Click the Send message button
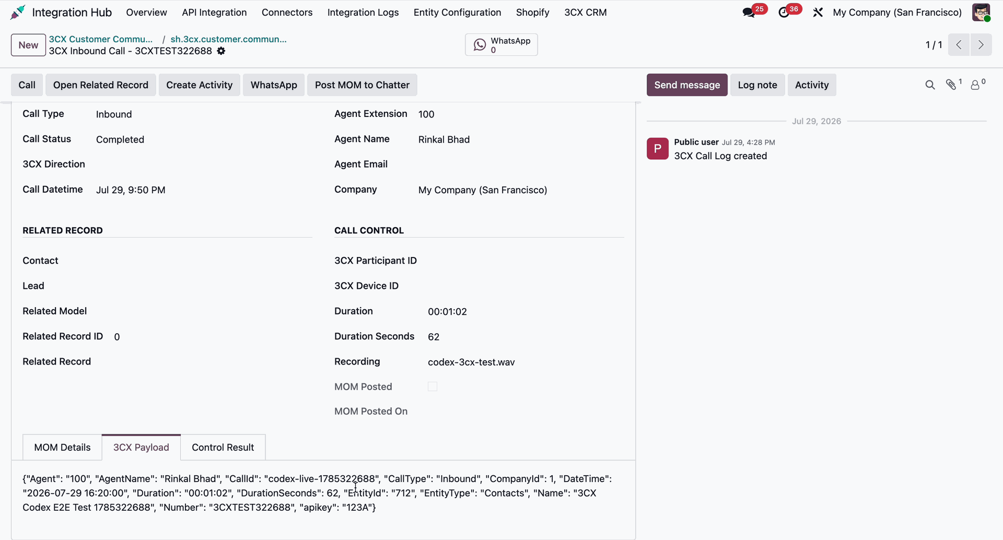The width and height of the screenshot is (1003, 540). pos(687,85)
